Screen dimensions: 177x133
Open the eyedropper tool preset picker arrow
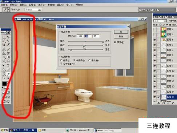(8, 9)
